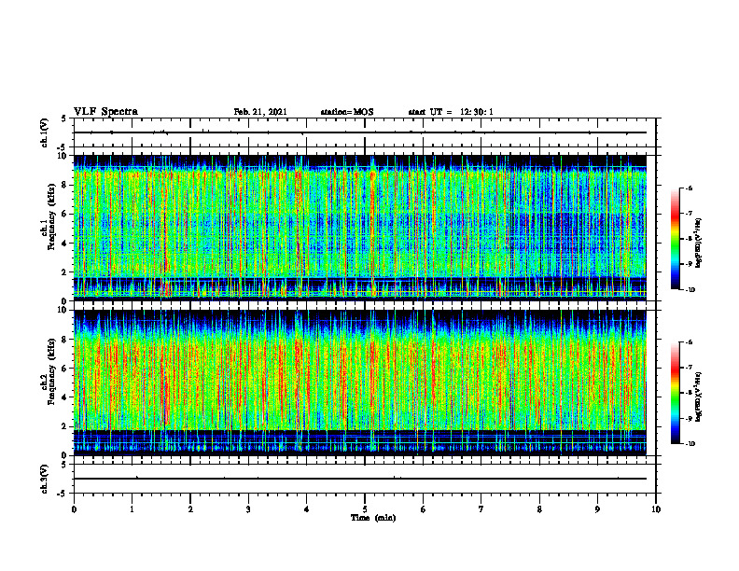739x571 pixels.
Task: Select the ch.2 colorbar log(PSD) unit label
Action: click(x=699, y=397)
